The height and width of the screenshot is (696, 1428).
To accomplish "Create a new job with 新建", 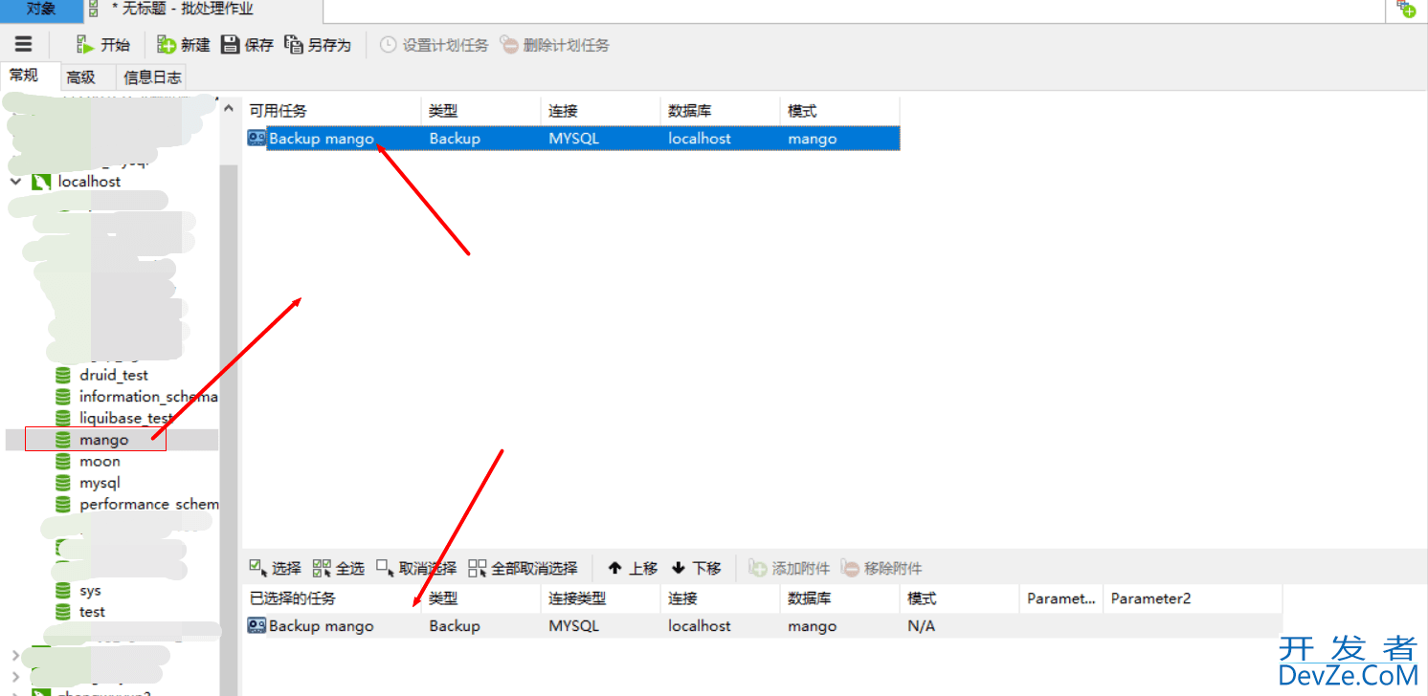I will click(x=184, y=45).
